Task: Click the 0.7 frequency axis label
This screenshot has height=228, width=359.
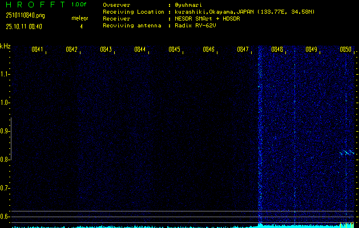Action: [4, 188]
